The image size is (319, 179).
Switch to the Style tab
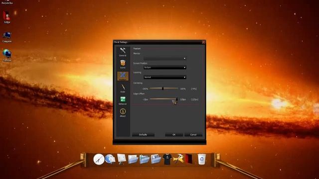pyautogui.click(x=123, y=89)
